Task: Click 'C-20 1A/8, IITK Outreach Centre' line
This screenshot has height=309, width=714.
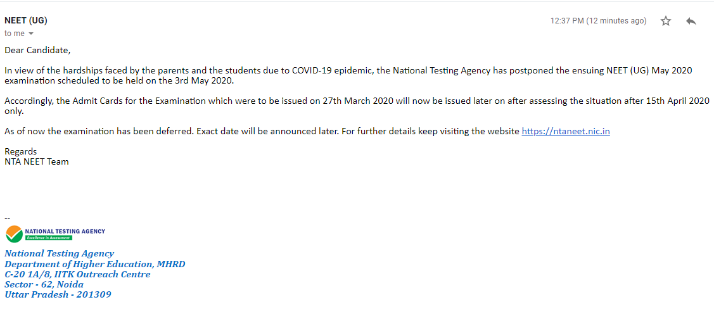Action: tap(77, 274)
